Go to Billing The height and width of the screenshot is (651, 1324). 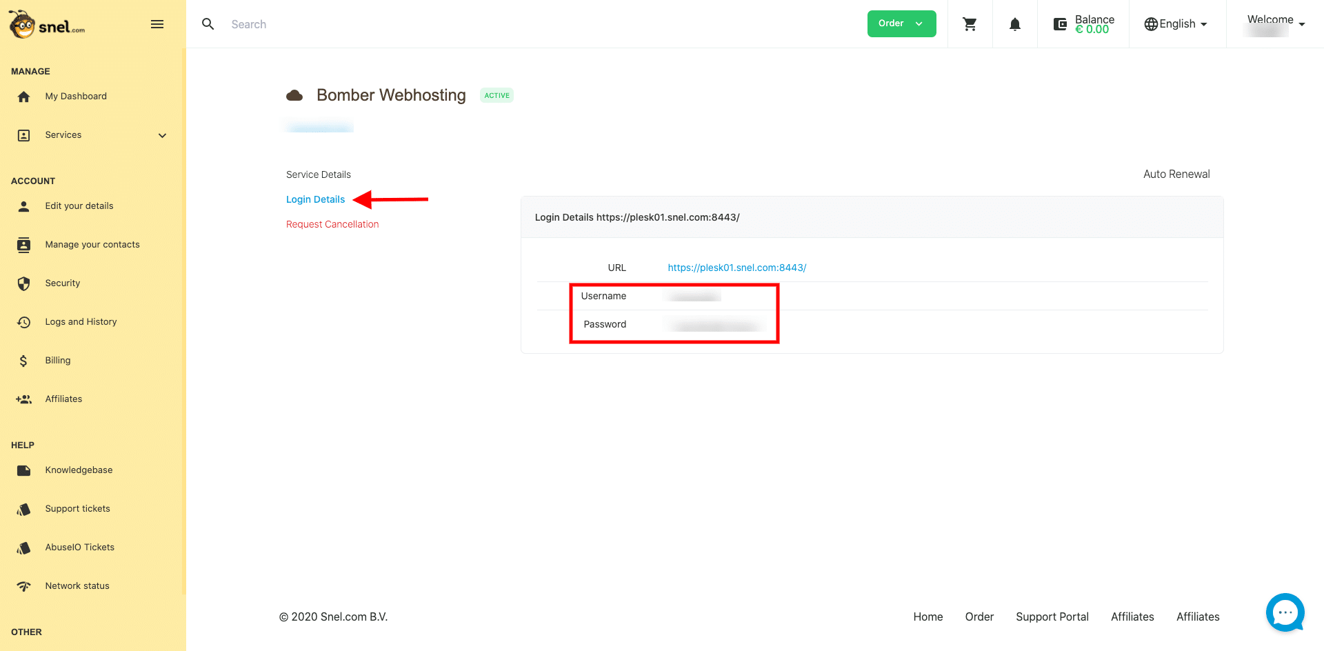58,361
